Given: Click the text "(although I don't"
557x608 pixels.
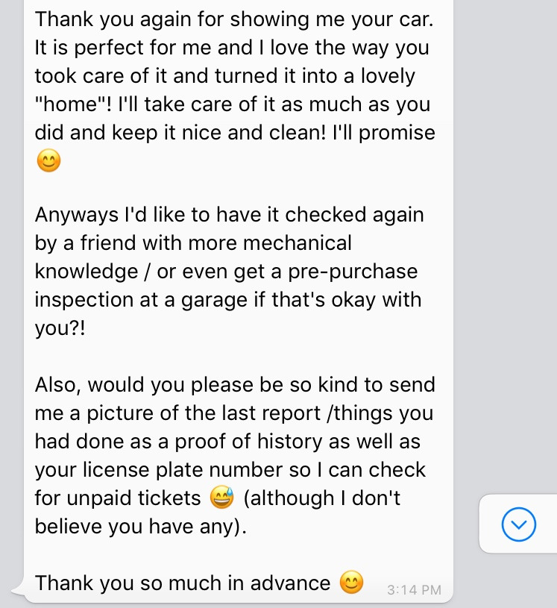Looking at the screenshot, I should (x=321, y=498).
